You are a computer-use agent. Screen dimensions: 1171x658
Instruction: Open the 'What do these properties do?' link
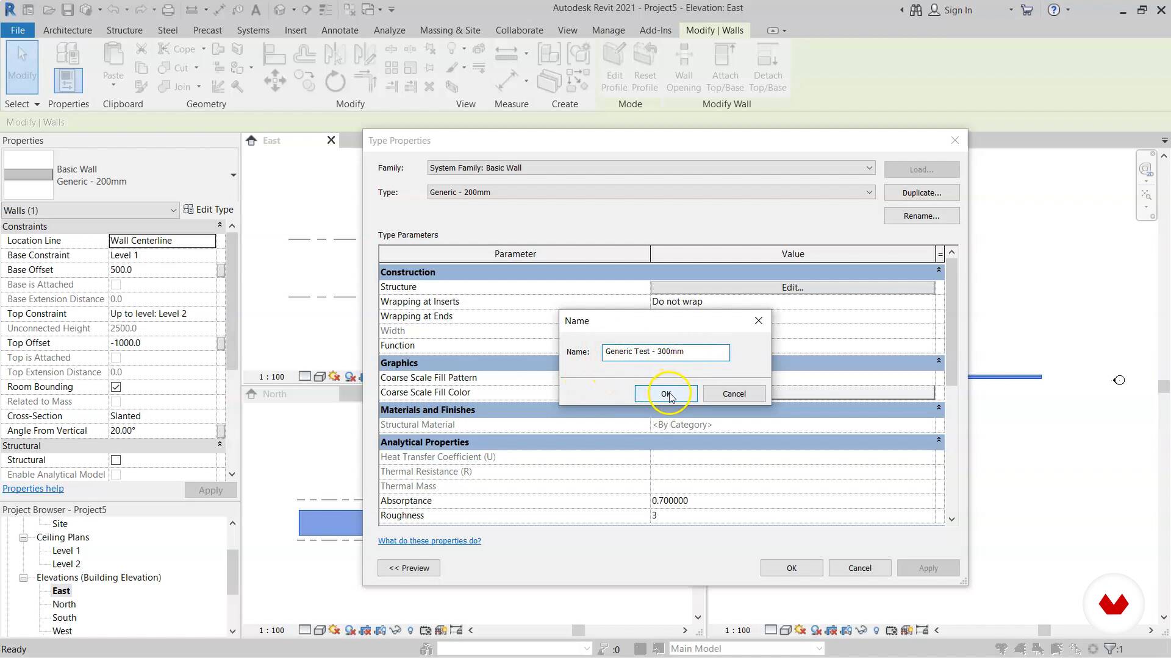pyautogui.click(x=429, y=541)
